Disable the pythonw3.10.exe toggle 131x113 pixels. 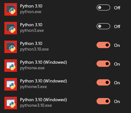[x=103, y=101]
